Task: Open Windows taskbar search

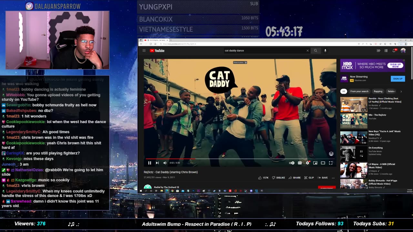Action: tap(146, 191)
